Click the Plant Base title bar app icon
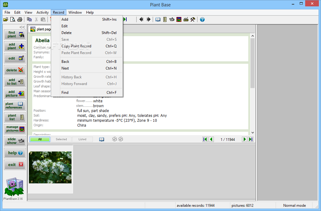Image resolution: width=321 pixels, height=211 pixels. (x=5, y=5)
